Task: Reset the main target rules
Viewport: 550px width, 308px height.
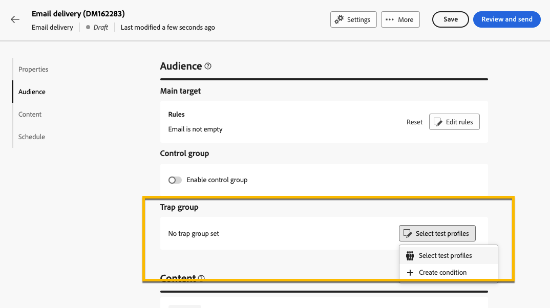Action: tap(414, 122)
